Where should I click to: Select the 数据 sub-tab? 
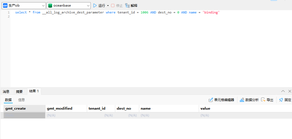(x=8, y=100)
